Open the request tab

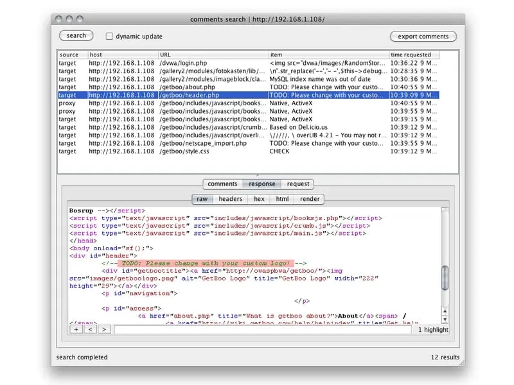tap(297, 184)
